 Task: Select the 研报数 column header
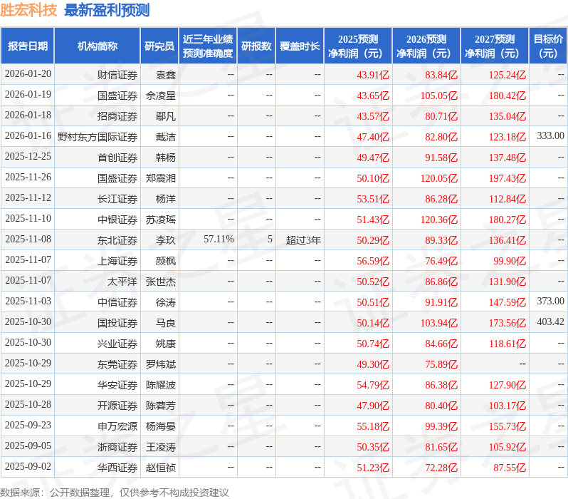(x=256, y=46)
